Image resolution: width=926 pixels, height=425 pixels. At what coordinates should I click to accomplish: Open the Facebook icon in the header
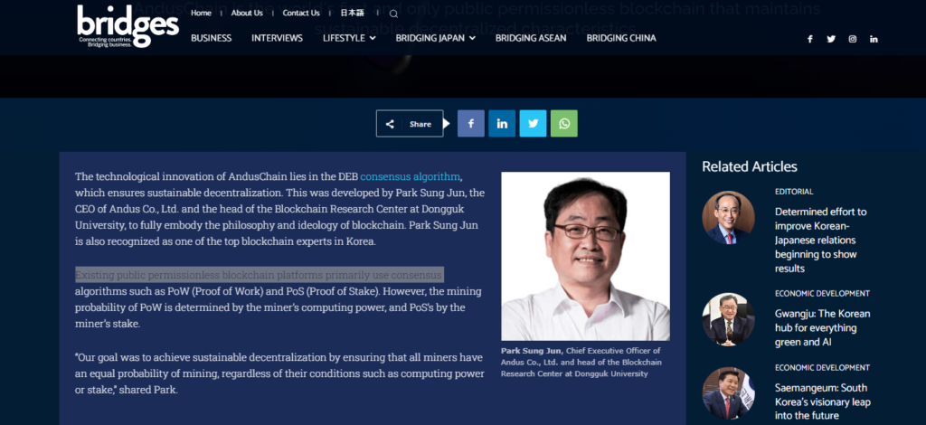(809, 39)
